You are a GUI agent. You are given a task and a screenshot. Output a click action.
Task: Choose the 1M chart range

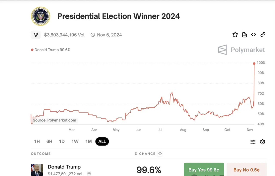coord(88,141)
